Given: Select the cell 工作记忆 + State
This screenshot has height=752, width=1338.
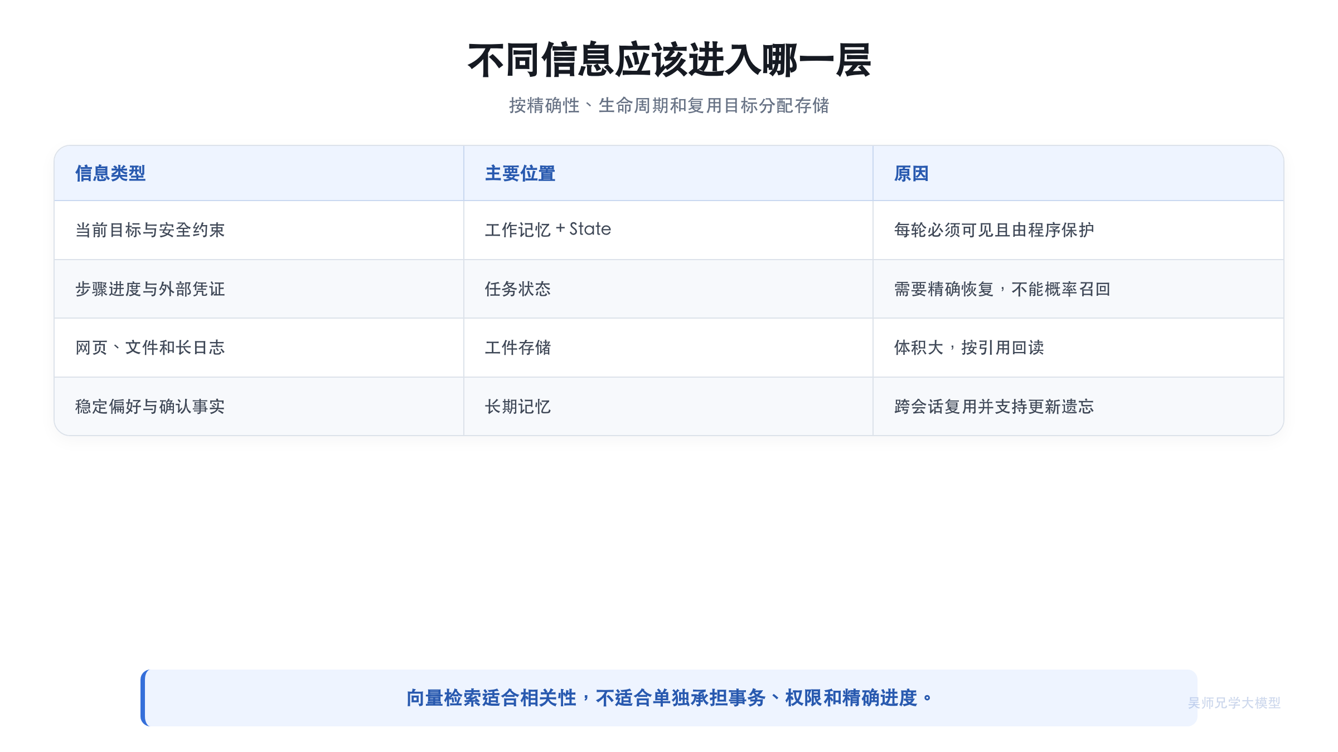Looking at the screenshot, I should coord(668,230).
